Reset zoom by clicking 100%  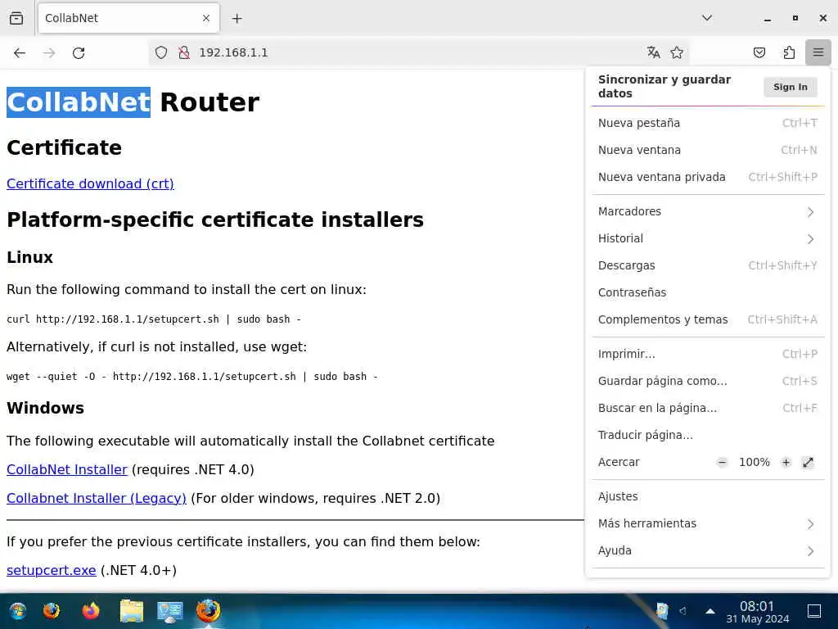(x=754, y=462)
